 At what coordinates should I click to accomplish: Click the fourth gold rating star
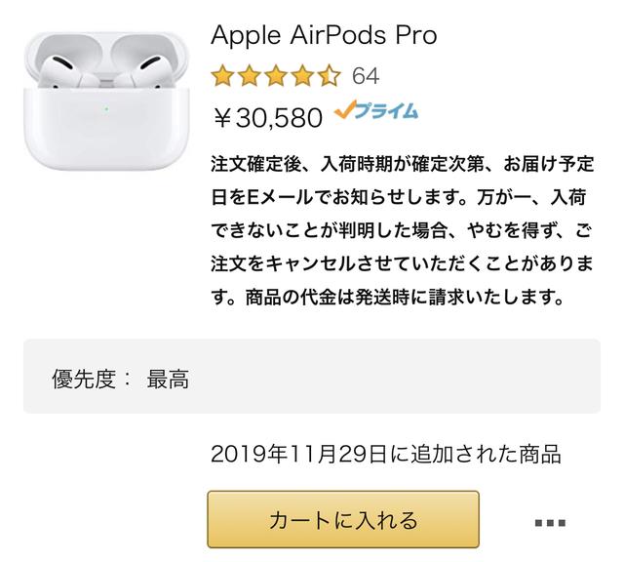302,76
